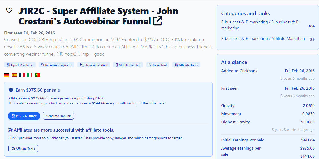Open the external link icon beside the title

(x=158, y=21)
